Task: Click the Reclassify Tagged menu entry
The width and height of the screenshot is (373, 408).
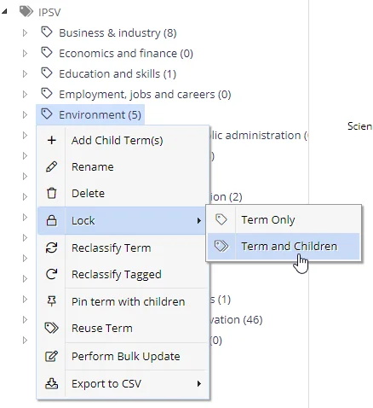Action: click(123, 274)
